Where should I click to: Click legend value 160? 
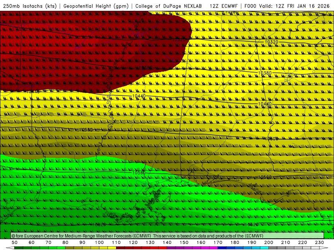pyautogui.click(x=201, y=242)
